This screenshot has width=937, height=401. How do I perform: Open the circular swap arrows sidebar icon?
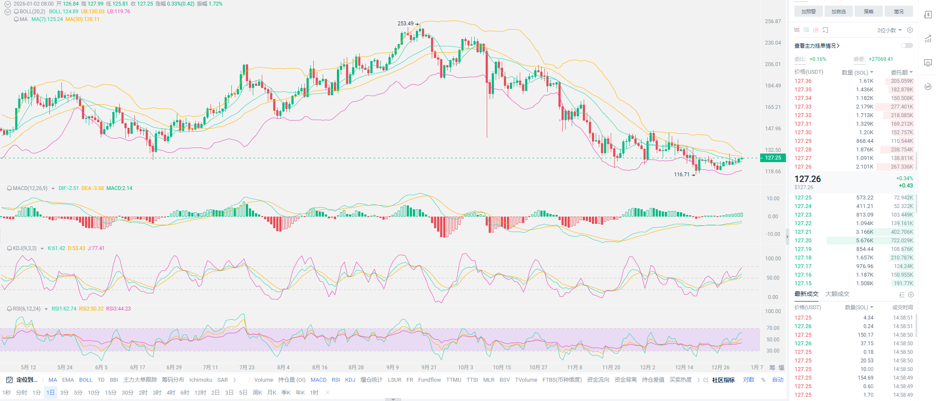click(x=928, y=87)
